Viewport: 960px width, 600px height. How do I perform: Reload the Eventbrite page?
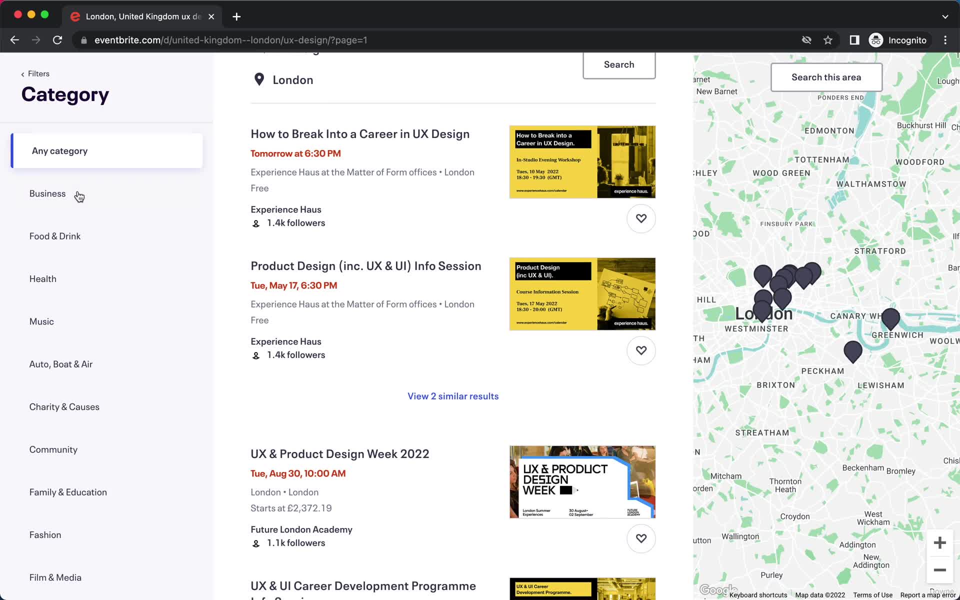pos(57,40)
